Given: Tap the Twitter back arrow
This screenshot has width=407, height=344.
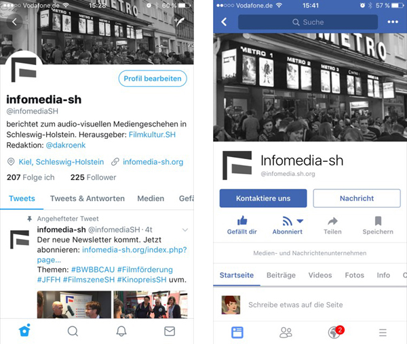Looking at the screenshot, I should [14, 22].
